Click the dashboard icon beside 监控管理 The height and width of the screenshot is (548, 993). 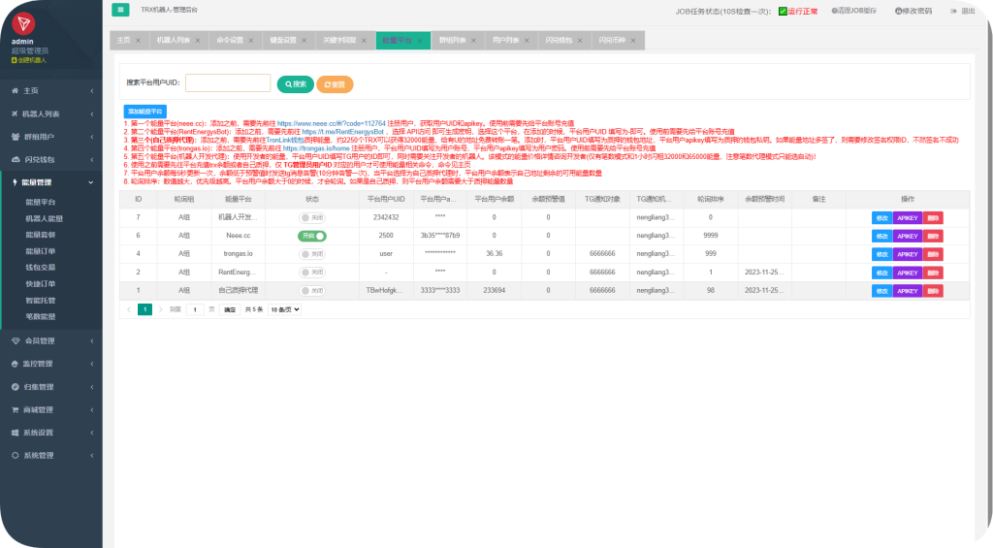[16, 364]
